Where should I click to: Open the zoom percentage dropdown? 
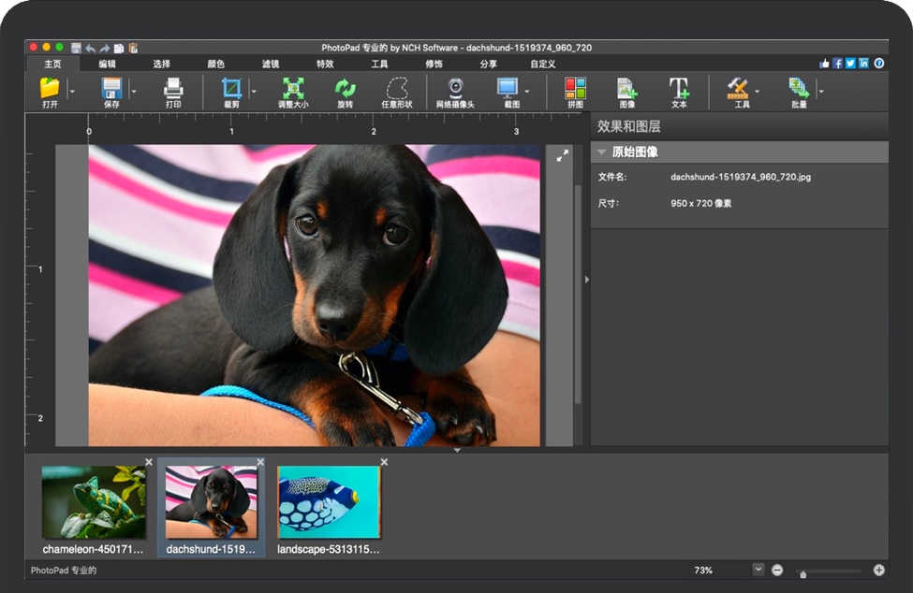(758, 570)
